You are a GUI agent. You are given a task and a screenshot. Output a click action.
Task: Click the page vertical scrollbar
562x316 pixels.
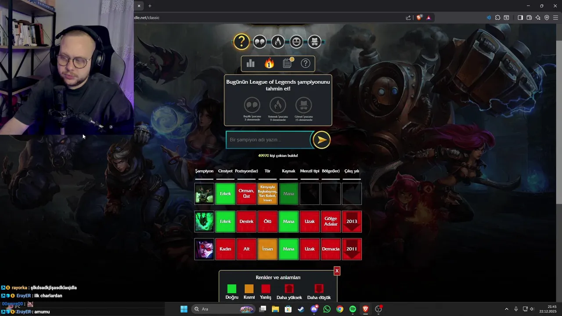tap(559, 122)
